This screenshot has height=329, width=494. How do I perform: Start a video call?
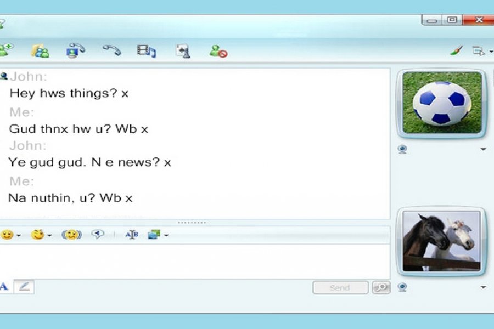pyautogui.click(x=75, y=50)
